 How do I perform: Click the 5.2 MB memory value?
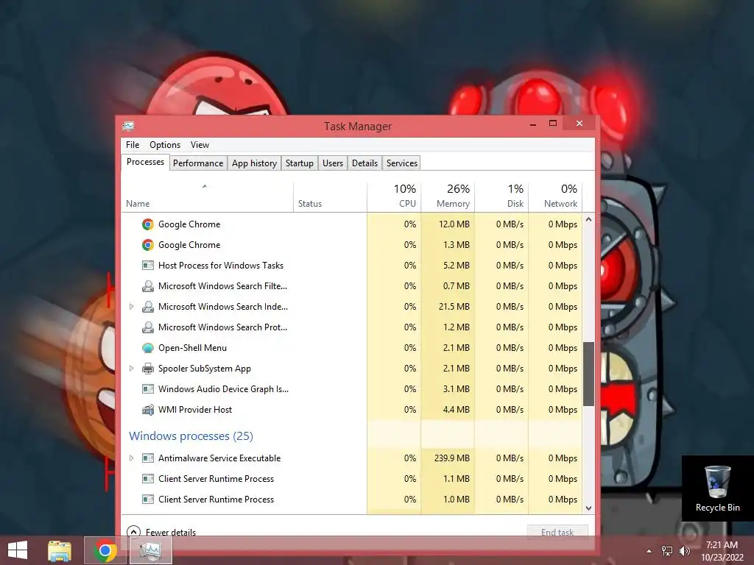point(456,265)
